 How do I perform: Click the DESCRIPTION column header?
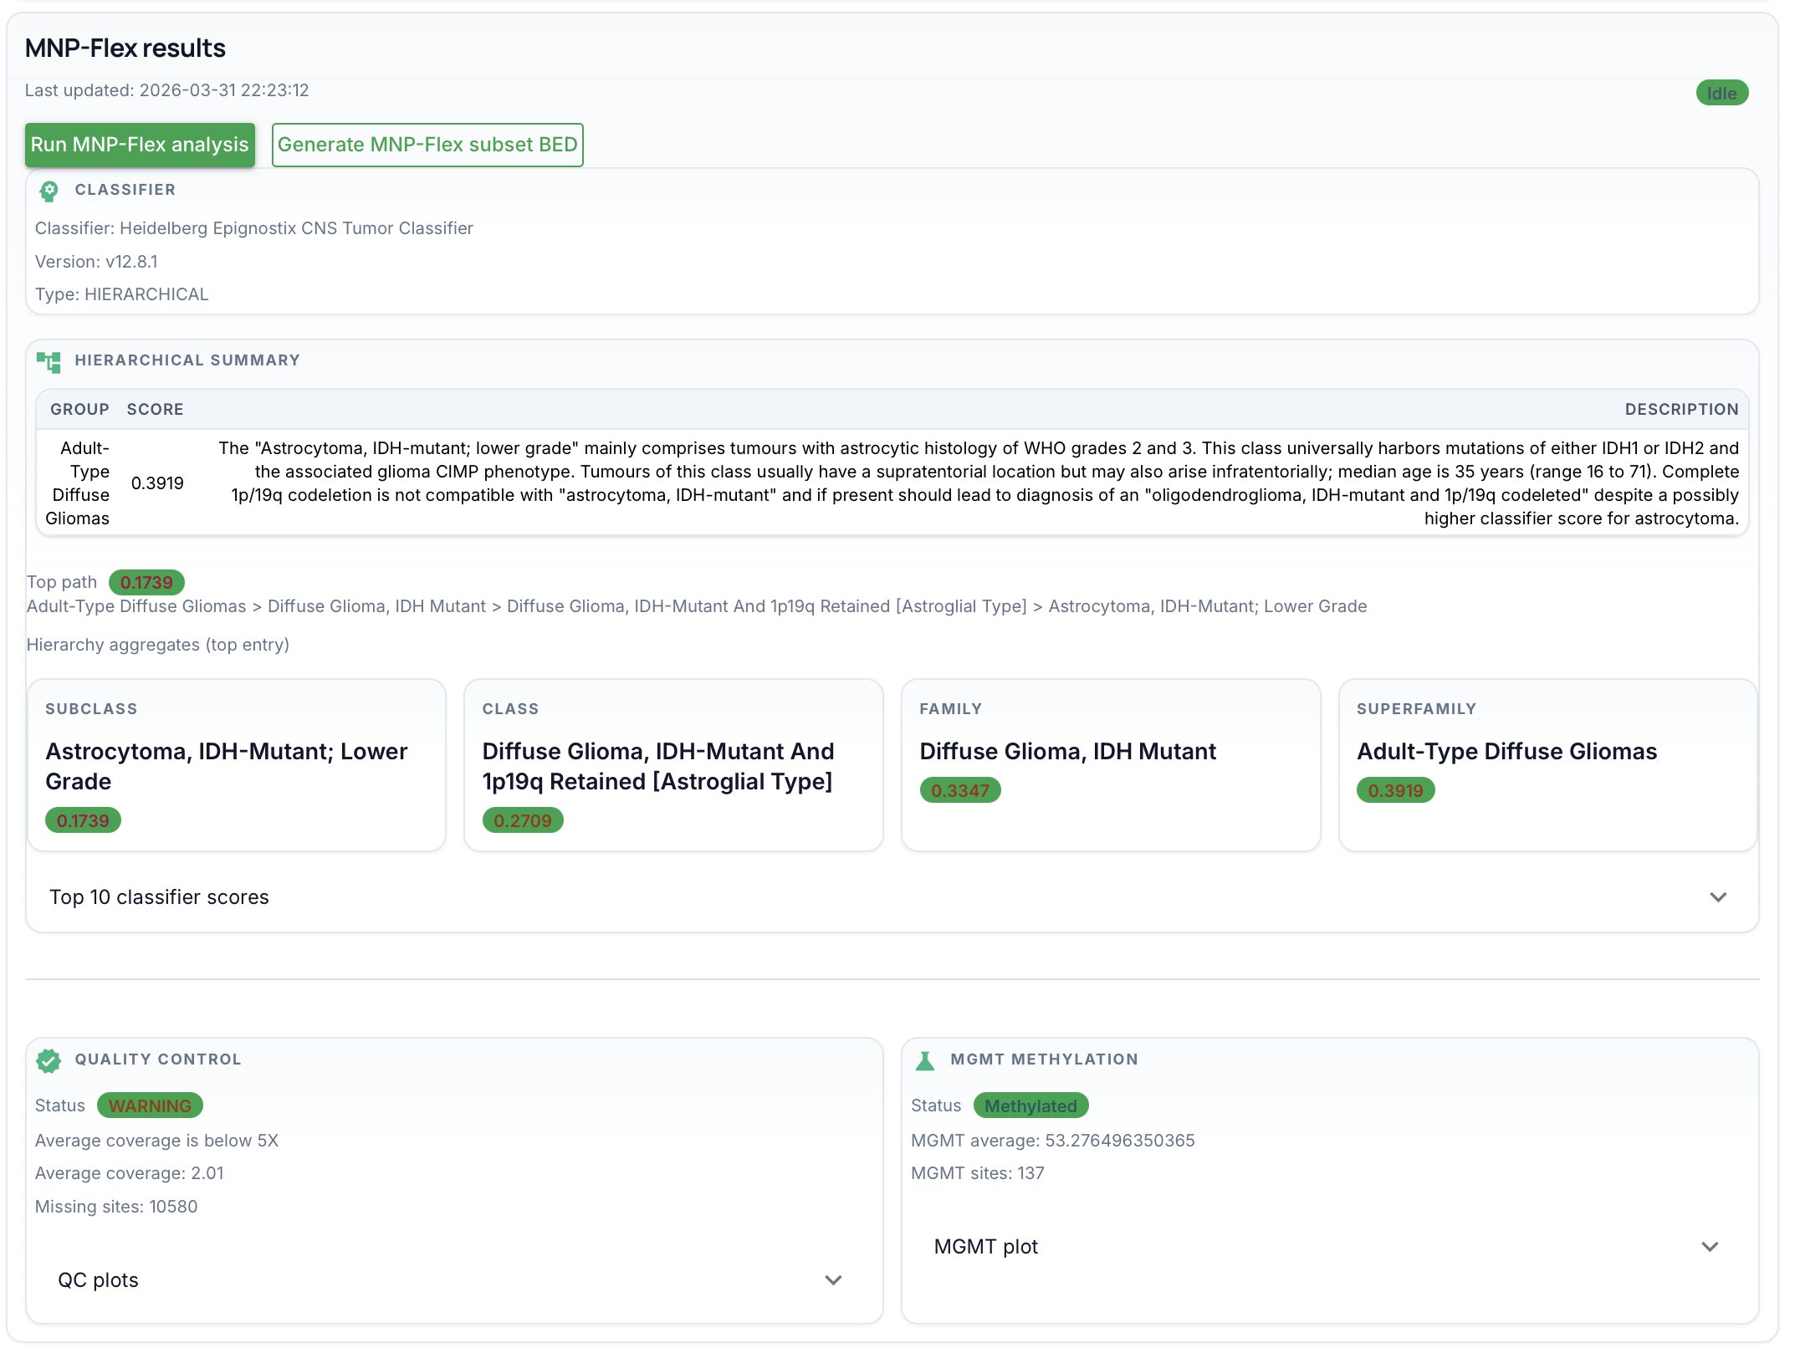point(1682,409)
